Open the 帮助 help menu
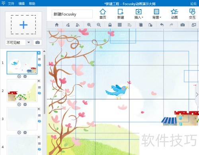The image size is (199, 155). coord(32,4)
